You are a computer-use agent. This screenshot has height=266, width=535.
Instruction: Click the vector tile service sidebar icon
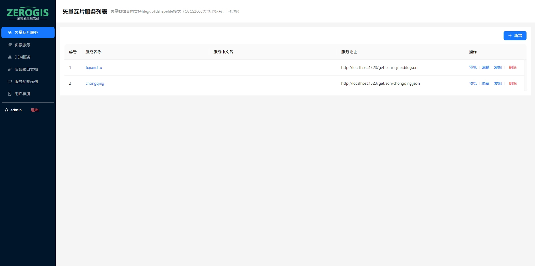[10, 33]
